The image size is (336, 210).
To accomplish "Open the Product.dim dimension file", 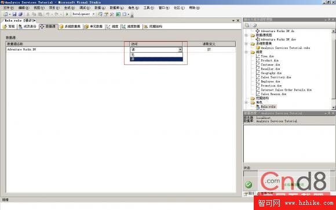I will click(x=269, y=60).
